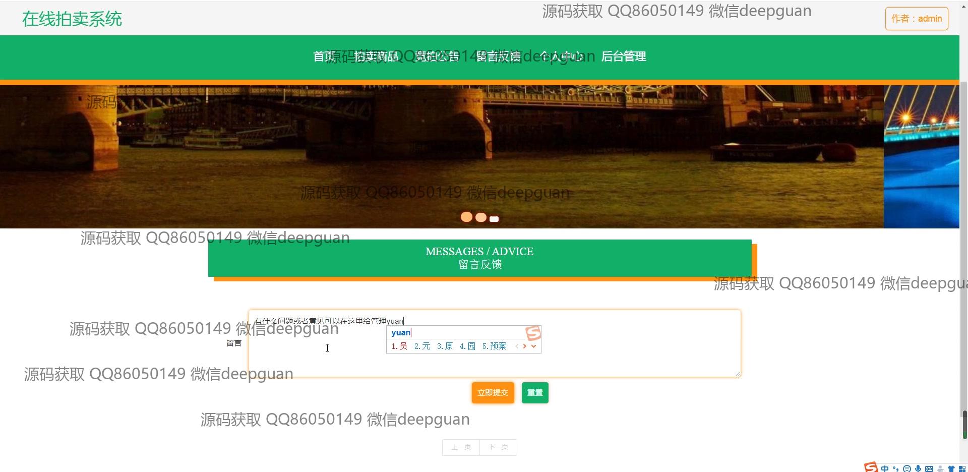This screenshot has height=472, width=968.
Task: Click the 作者：admin button
Action: 917,19
